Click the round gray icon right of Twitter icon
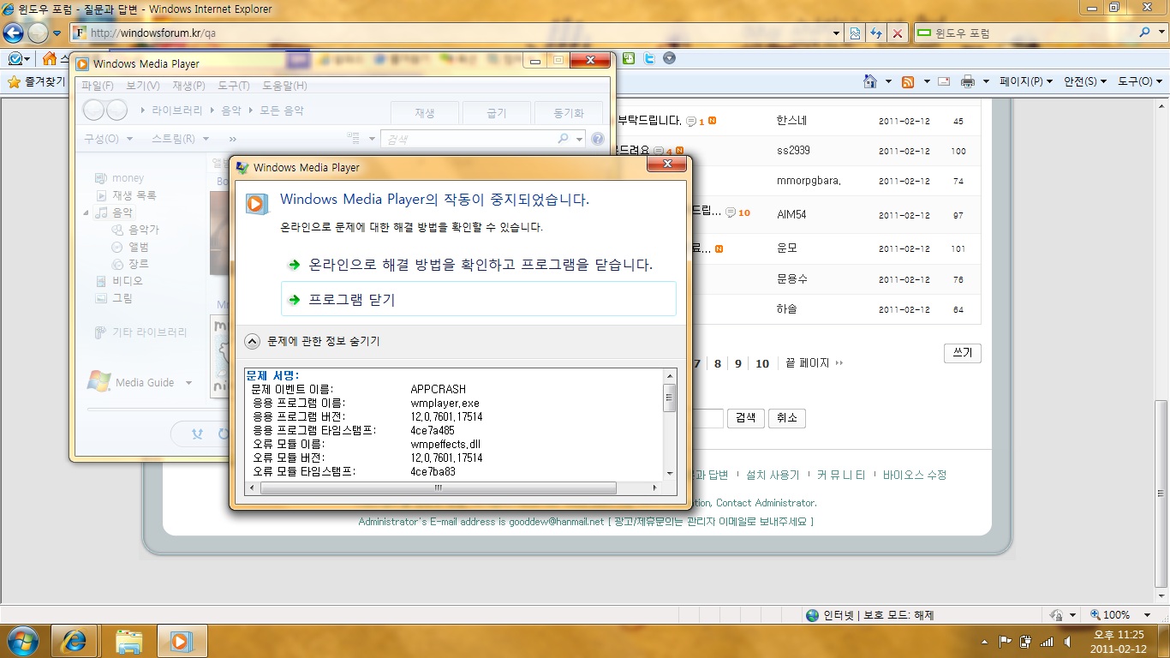Image resolution: width=1170 pixels, height=658 pixels. point(669,58)
